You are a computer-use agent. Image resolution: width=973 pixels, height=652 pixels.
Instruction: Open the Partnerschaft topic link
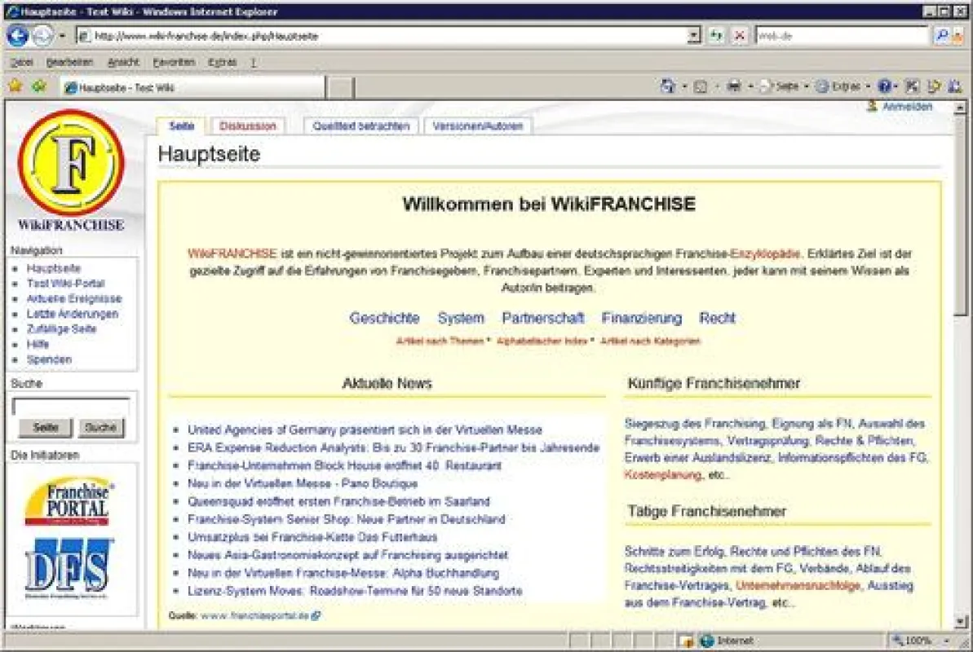click(543, 318)
